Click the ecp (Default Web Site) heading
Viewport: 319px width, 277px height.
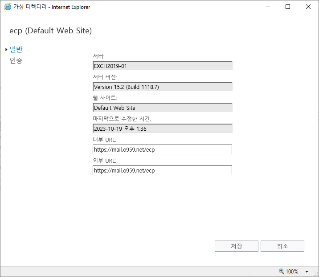click(50, 31)
